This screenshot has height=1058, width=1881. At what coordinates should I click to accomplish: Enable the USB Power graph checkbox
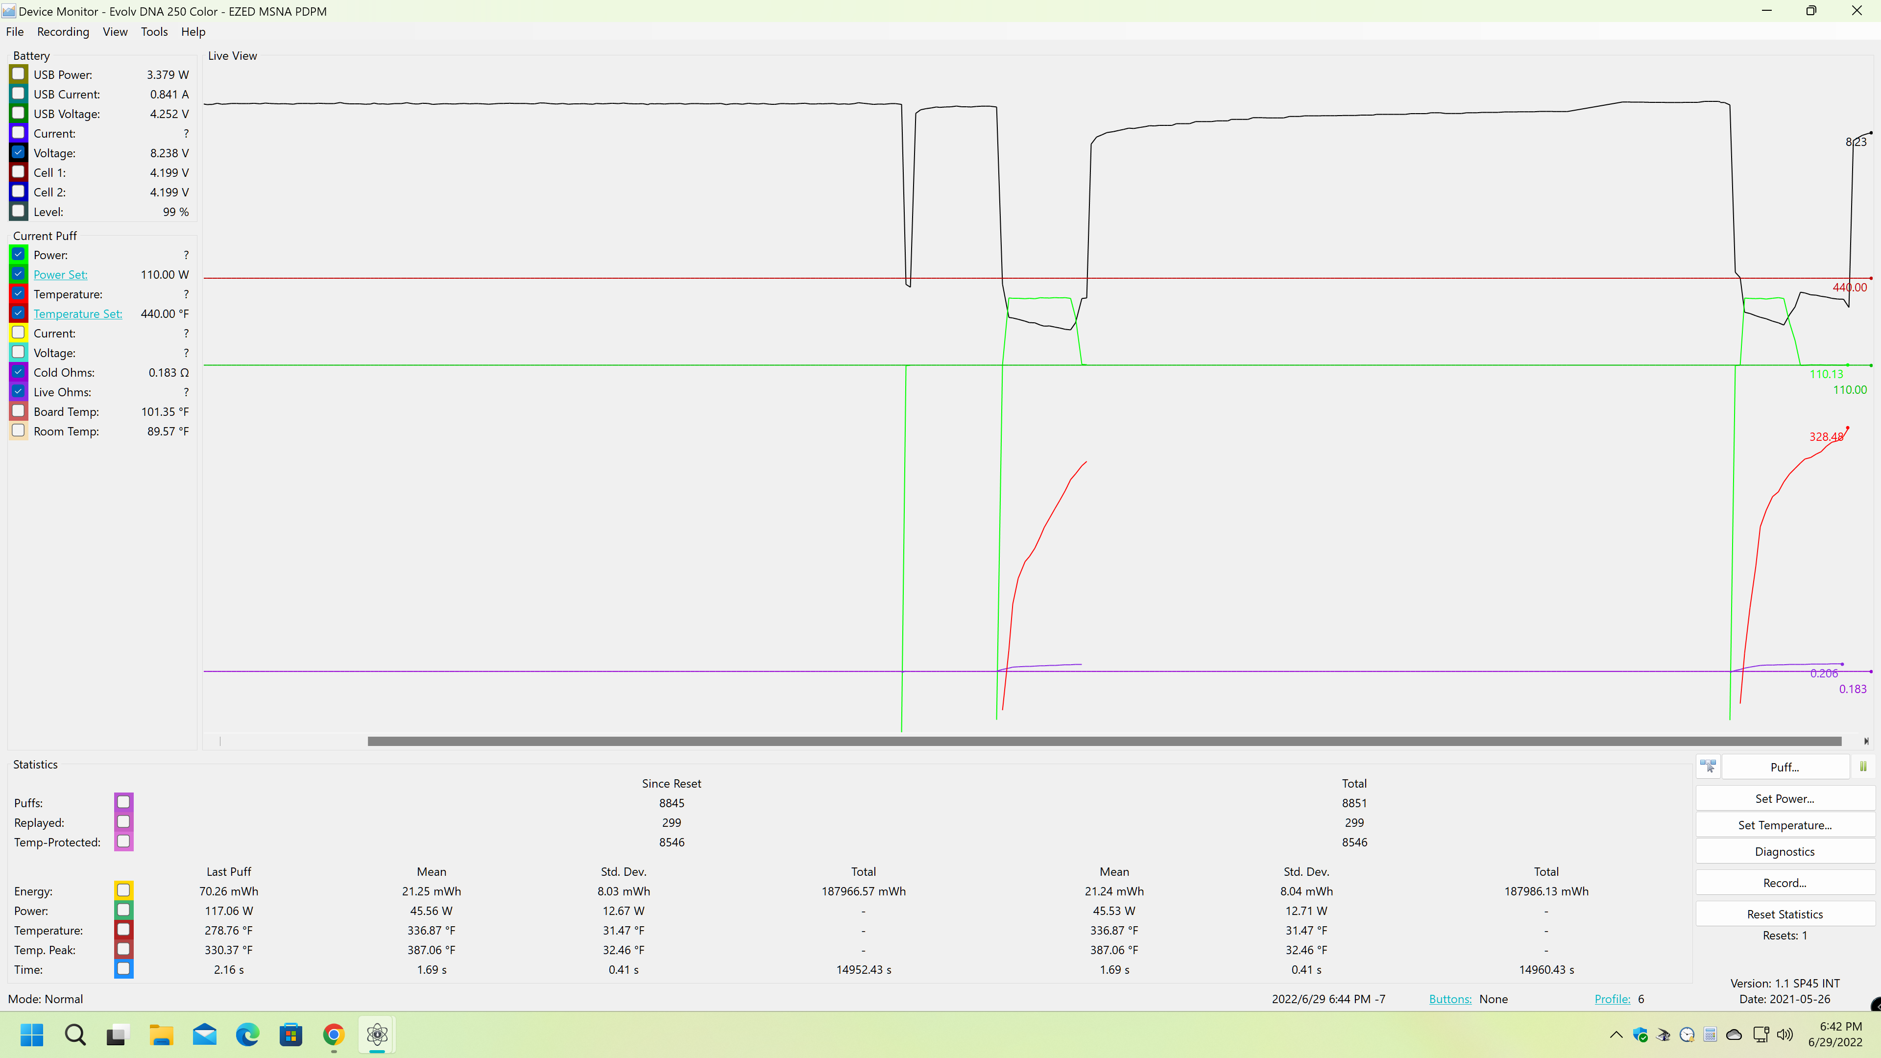pos(18,74)
